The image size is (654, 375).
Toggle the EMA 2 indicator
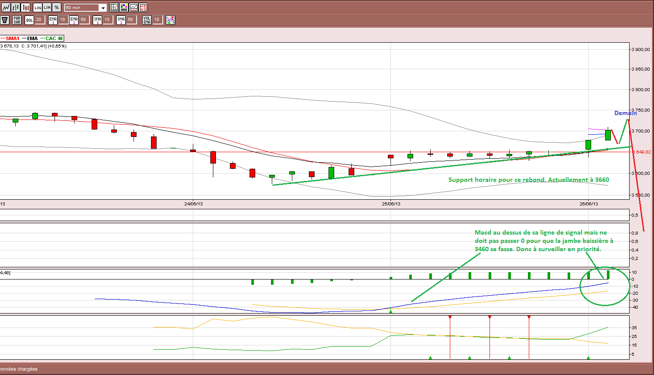74,20
